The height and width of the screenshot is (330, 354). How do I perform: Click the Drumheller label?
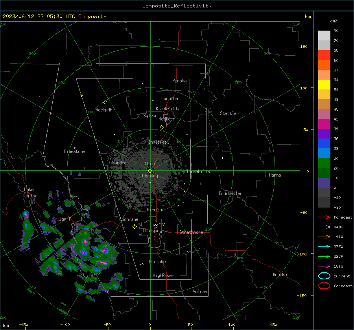[x=230, y=193]
